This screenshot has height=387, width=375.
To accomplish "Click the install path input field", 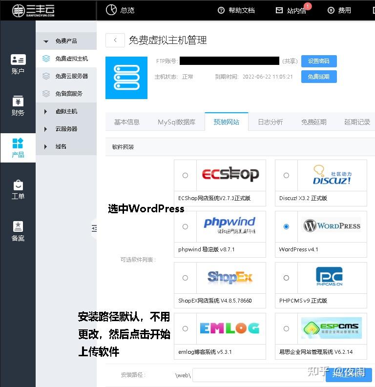I will [258, 375].
